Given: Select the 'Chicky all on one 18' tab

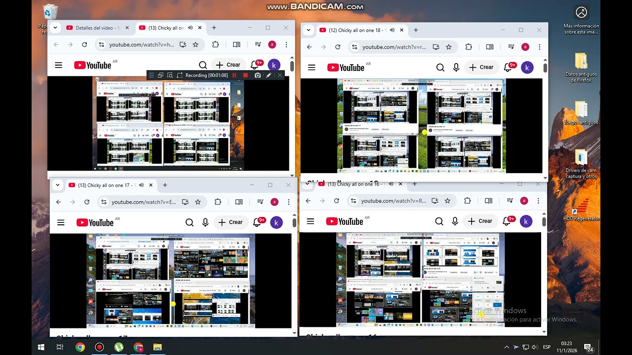Looking at the screenshot, I should (362, 30).
